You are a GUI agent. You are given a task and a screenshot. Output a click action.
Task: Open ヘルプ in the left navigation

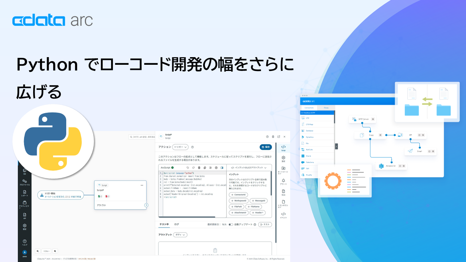pyautogui.click(x=25, y=242)
